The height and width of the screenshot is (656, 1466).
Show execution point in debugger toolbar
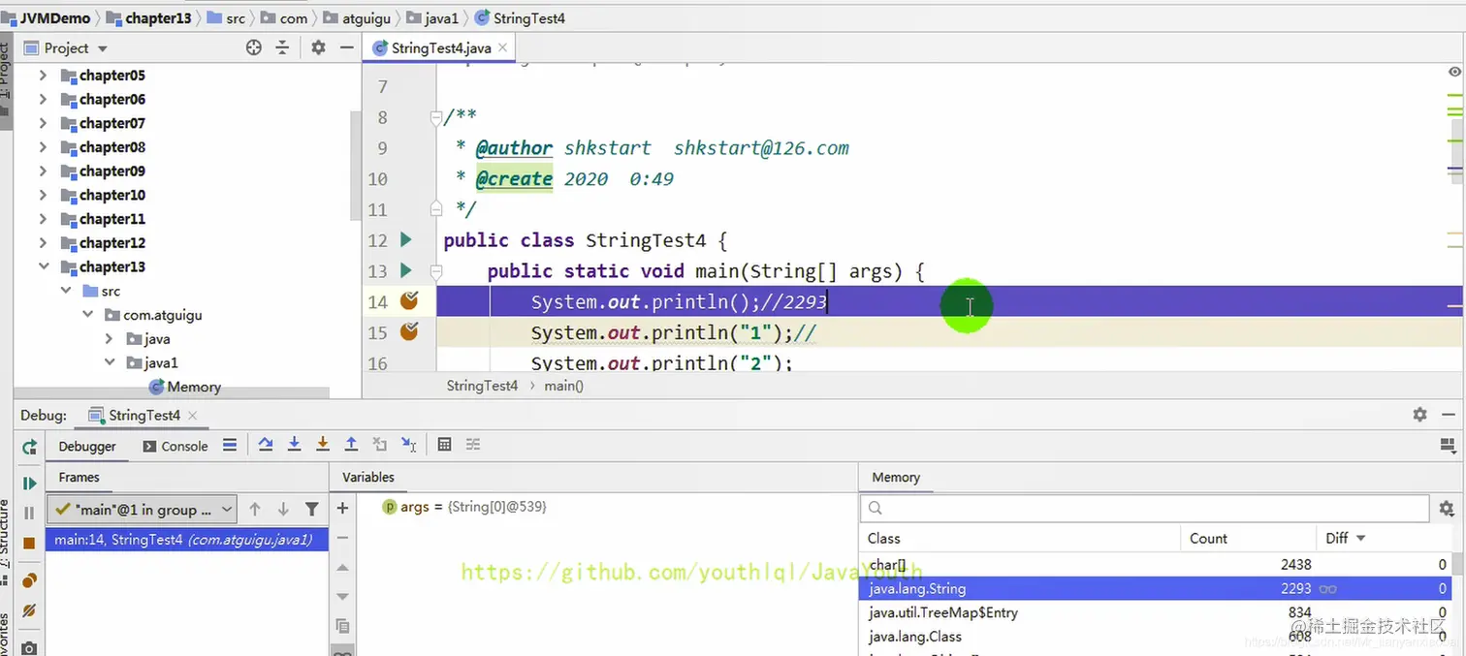click(x=230, y=446)
